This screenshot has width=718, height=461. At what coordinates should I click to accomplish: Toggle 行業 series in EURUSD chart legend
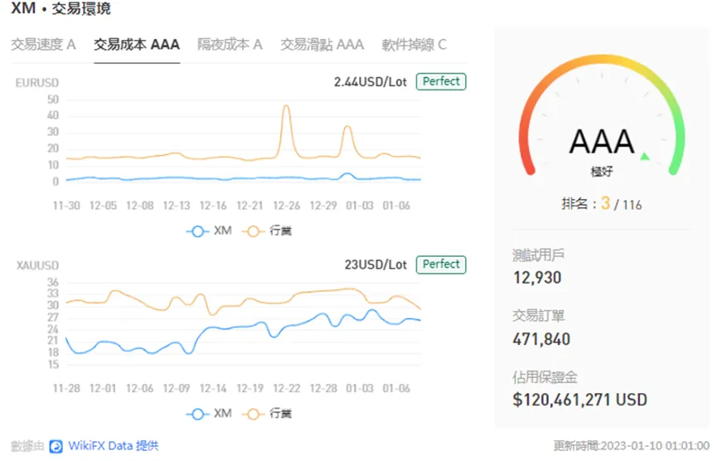[x=267, y=231]
